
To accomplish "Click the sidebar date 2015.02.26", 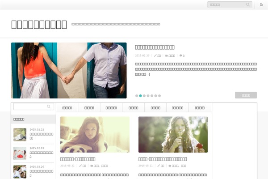I will coord(37,166).
